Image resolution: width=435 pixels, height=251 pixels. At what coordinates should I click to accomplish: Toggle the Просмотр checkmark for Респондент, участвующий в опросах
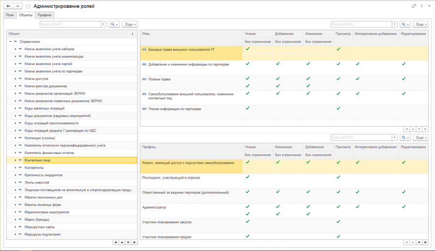tap(338, 177)
